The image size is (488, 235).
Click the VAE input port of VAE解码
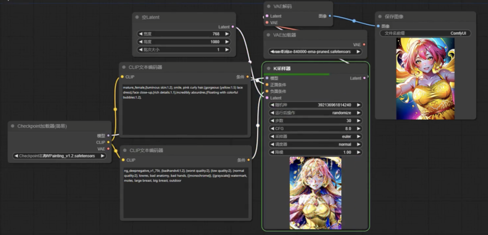coord(267,23)
